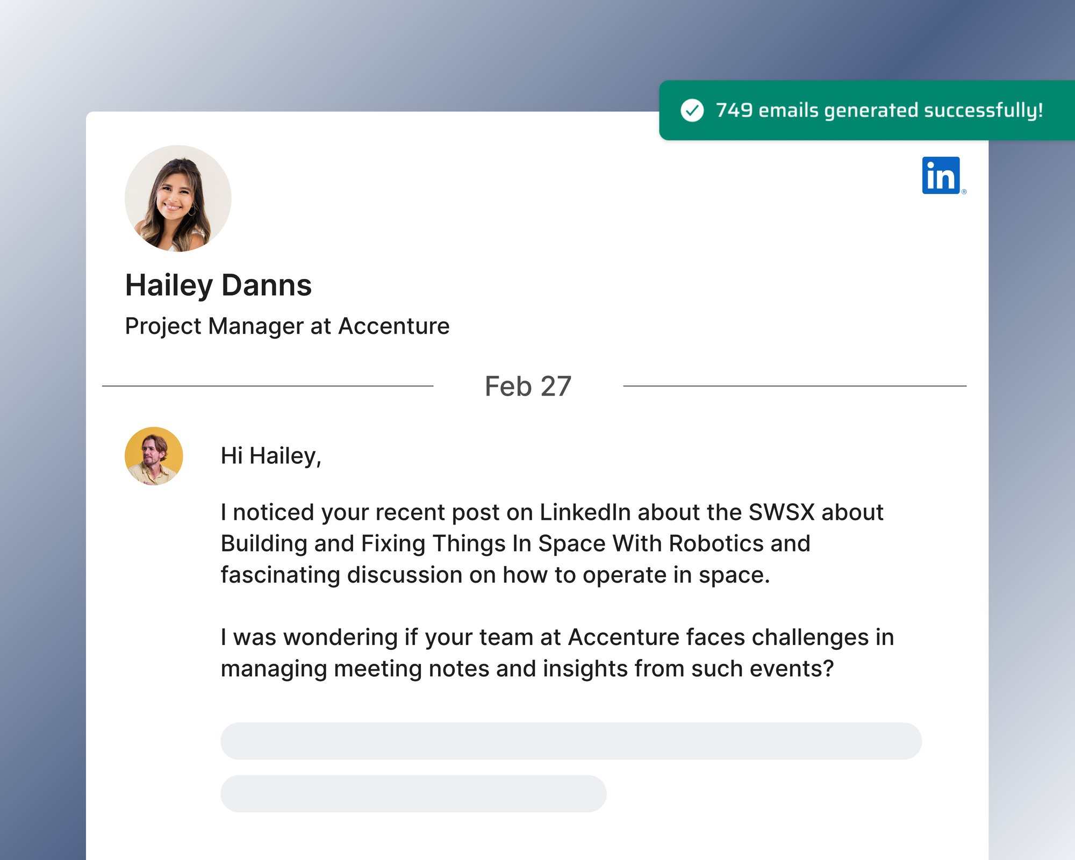Click the paragraph starting "I was wondering if your team"

[557, 653]
